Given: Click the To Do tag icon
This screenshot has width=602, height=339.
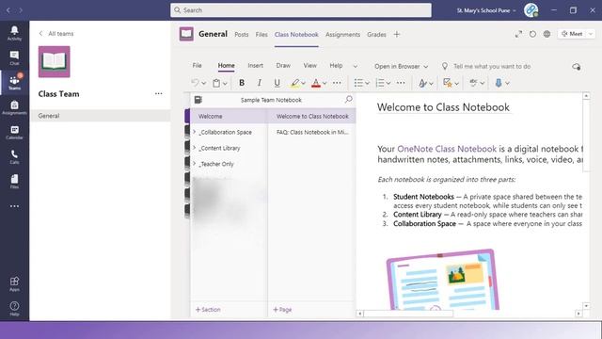Looking at the screenshot, I should [x=447, y=83].
